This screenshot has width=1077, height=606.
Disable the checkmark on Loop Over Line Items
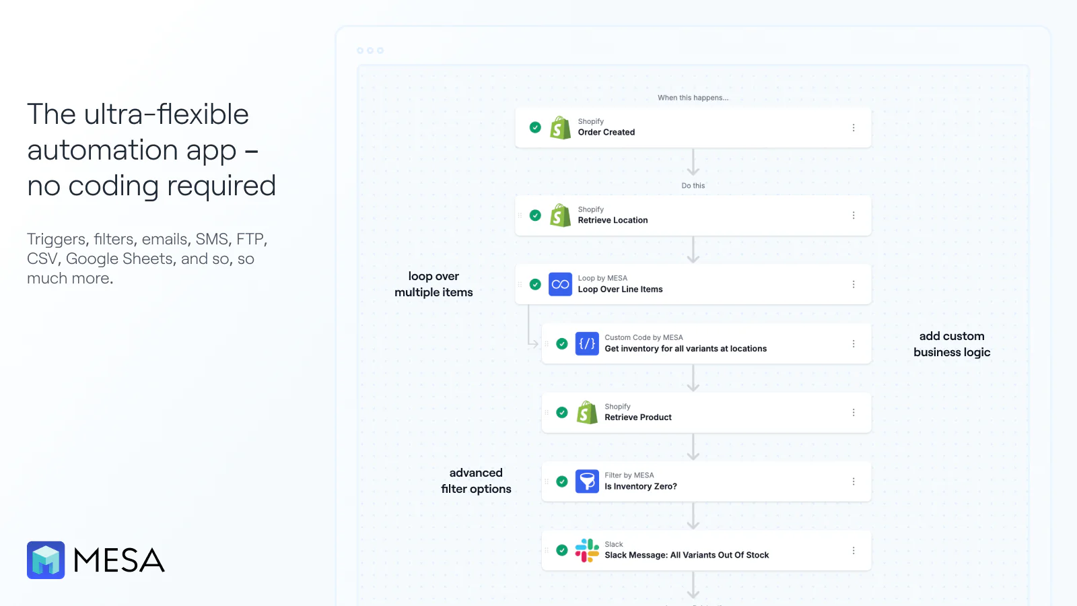coord(535,284)
